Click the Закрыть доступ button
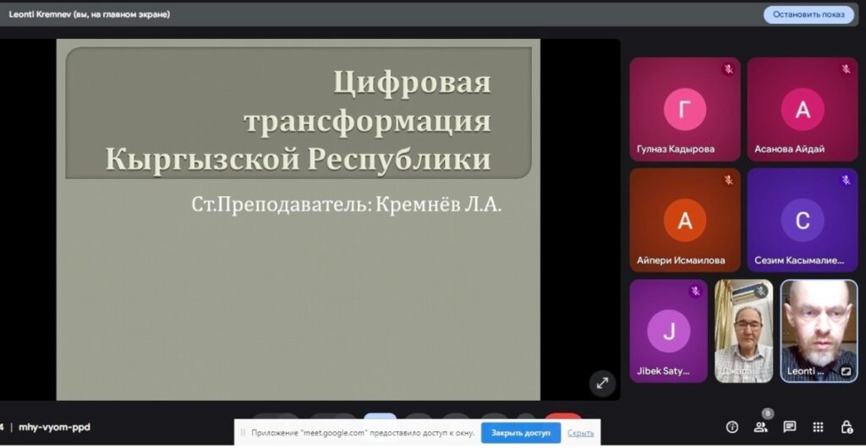 [x=521, y=433]
